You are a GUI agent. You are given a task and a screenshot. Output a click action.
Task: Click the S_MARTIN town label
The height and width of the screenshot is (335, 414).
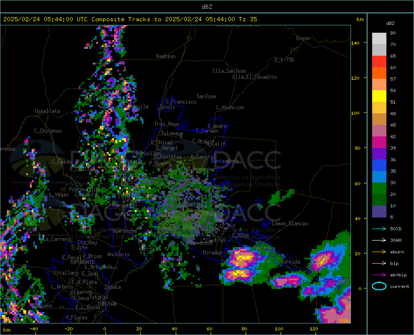[x=191, y=205]
